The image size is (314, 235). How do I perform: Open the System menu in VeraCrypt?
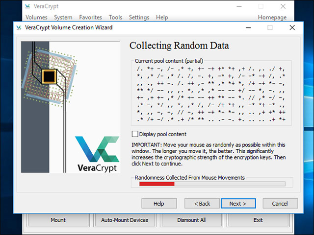tap(63, 18)
